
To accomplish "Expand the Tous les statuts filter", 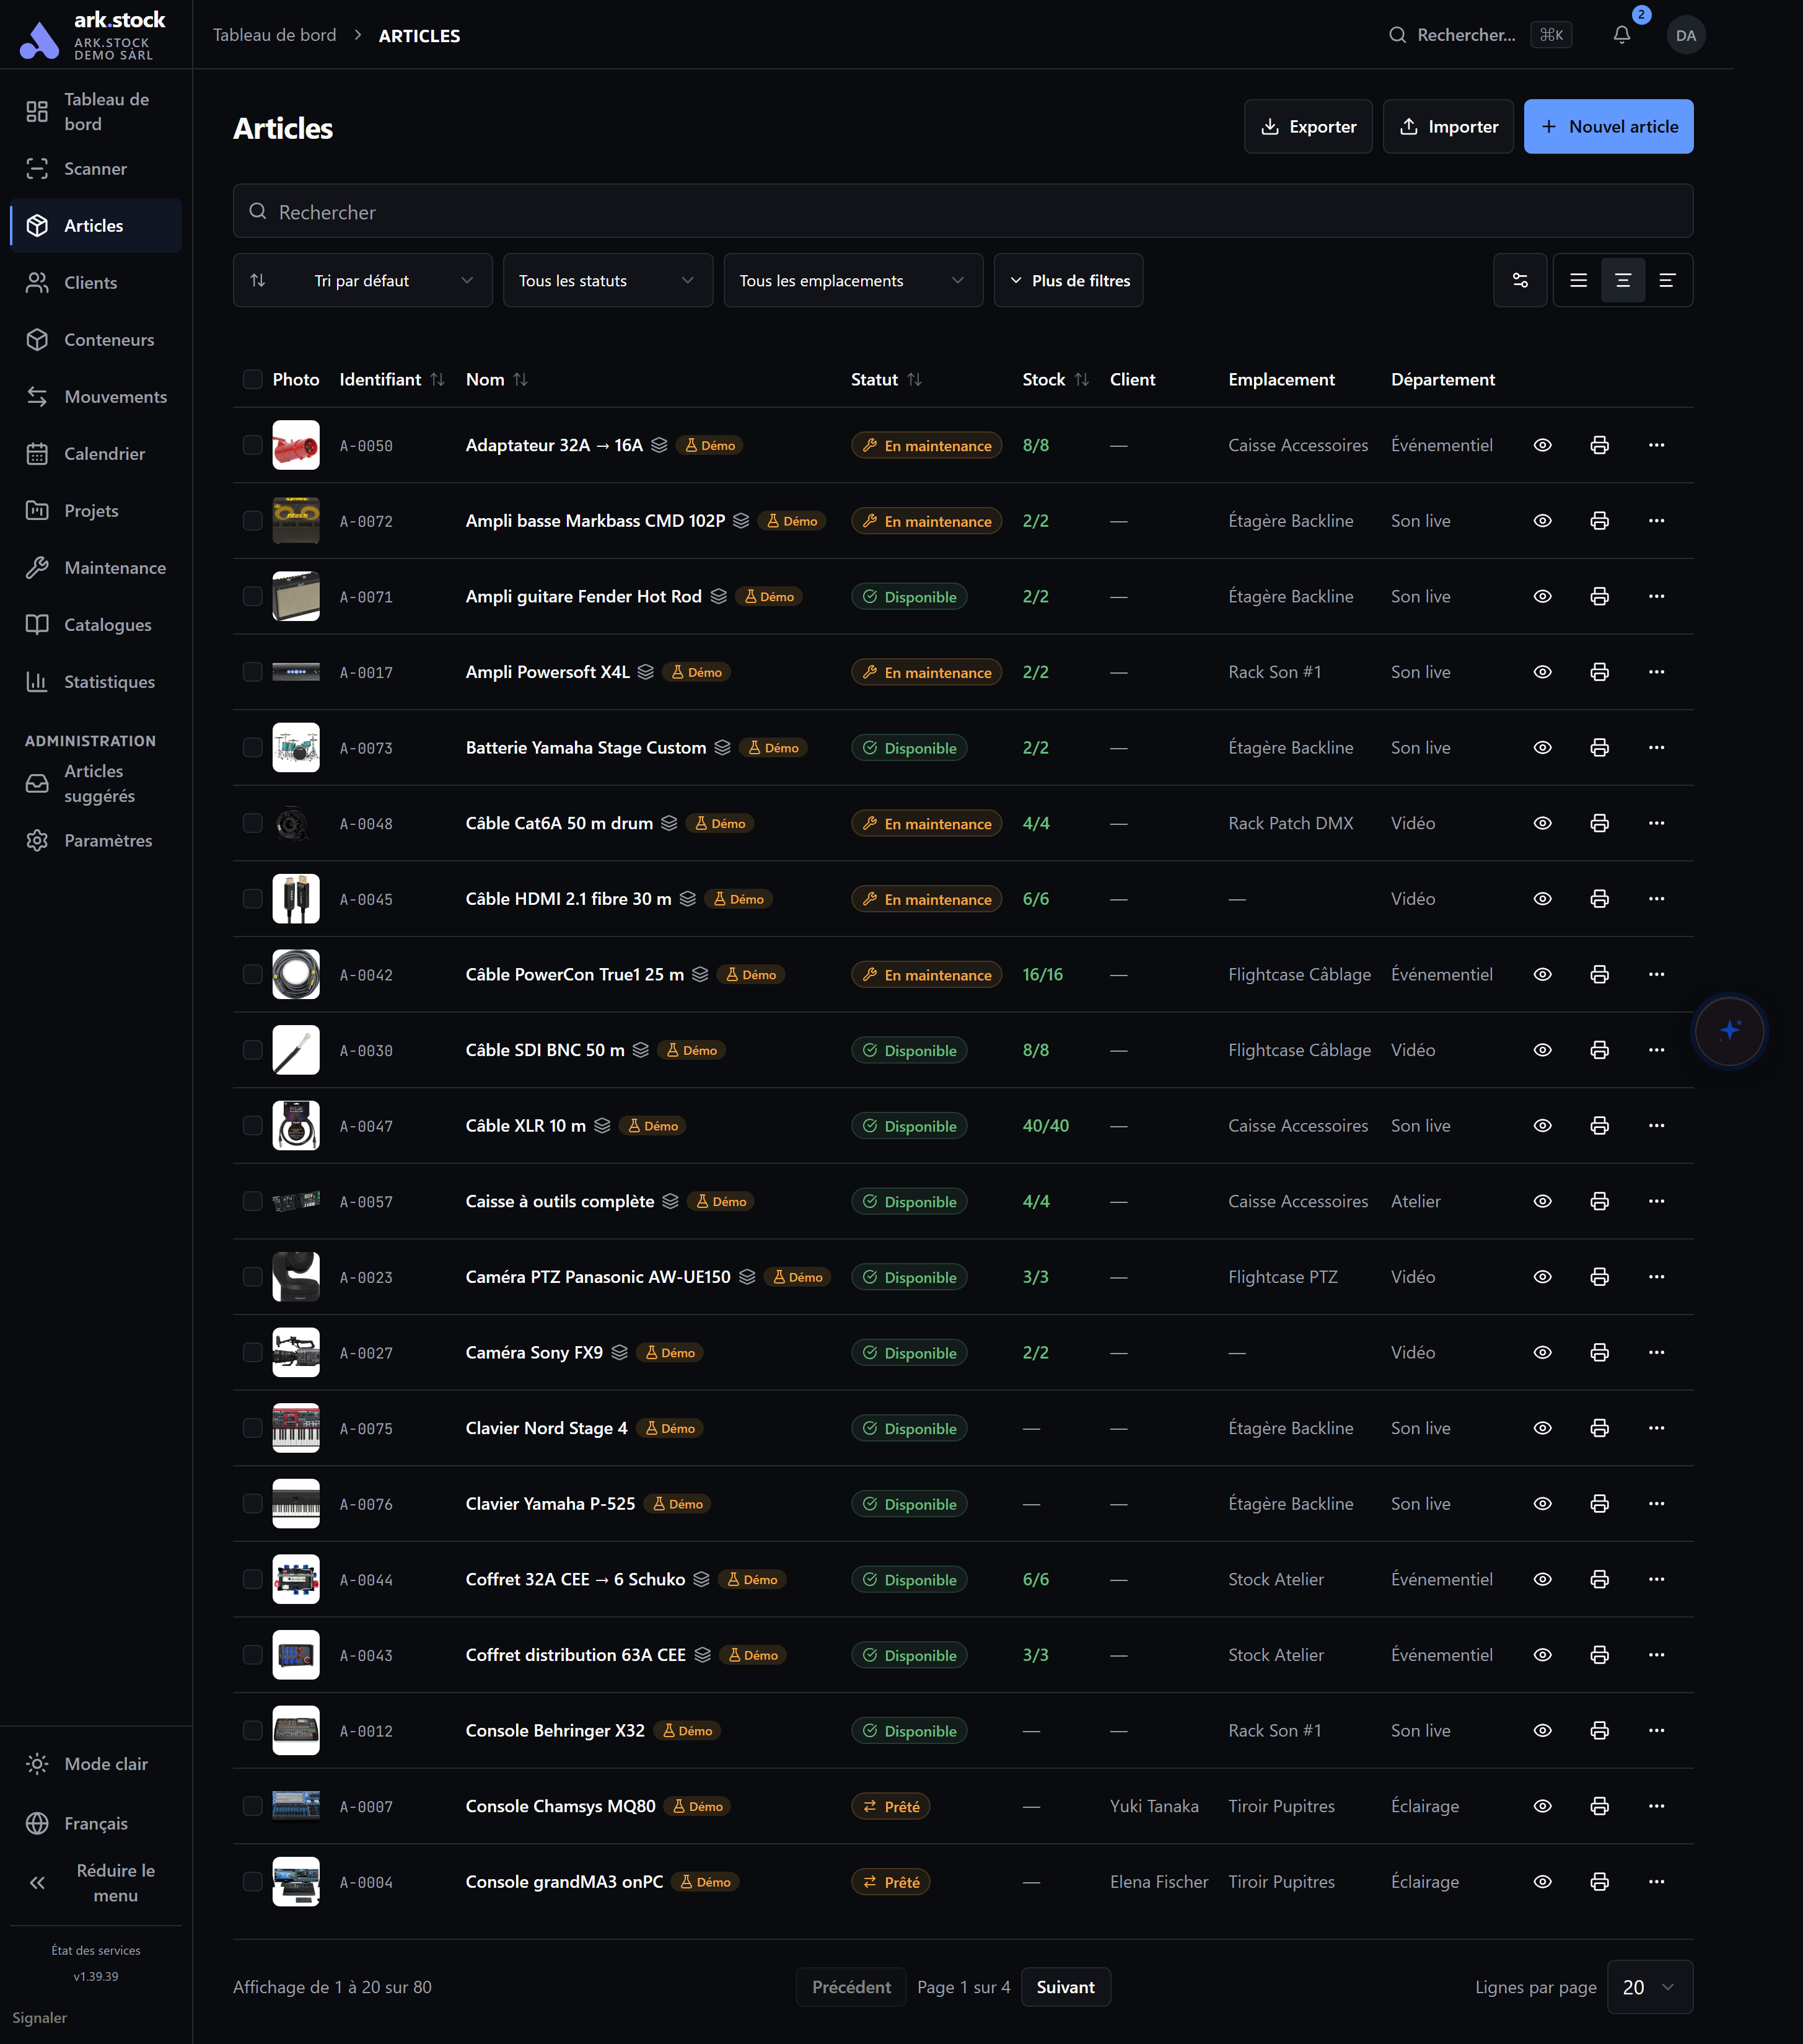I will pyautogui.click(x=608, y=280).
